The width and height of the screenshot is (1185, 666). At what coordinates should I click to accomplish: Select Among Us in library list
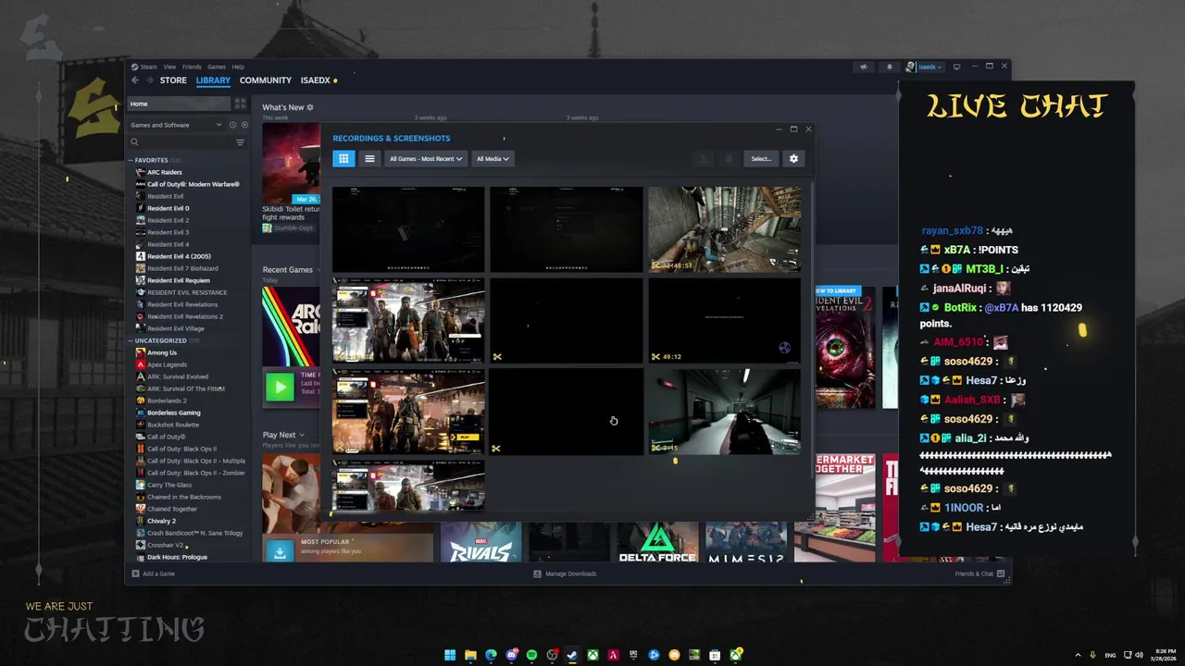point(162,352)
